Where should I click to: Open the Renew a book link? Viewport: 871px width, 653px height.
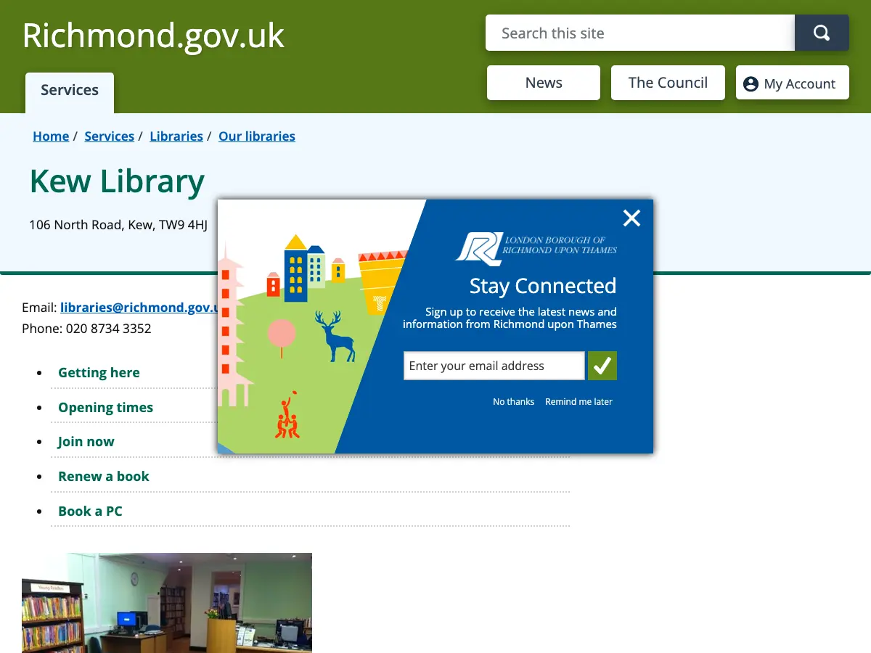click(x=104, y=477)
